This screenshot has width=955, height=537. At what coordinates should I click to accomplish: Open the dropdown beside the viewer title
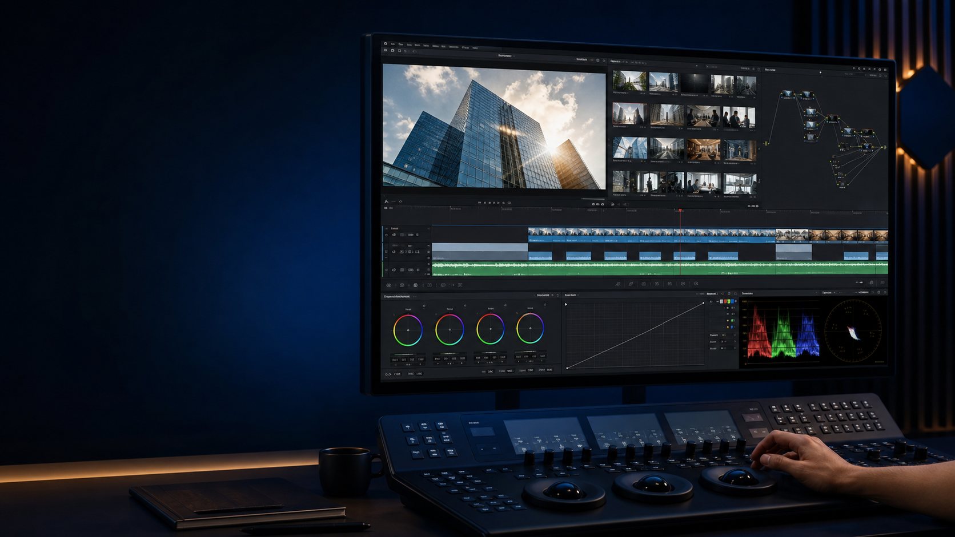click(x=514, y=56)
